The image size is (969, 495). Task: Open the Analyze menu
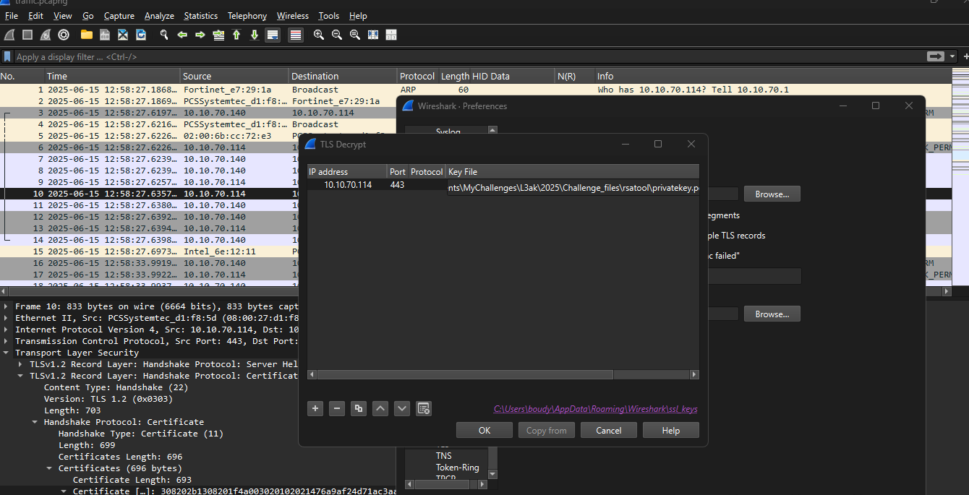159,16
